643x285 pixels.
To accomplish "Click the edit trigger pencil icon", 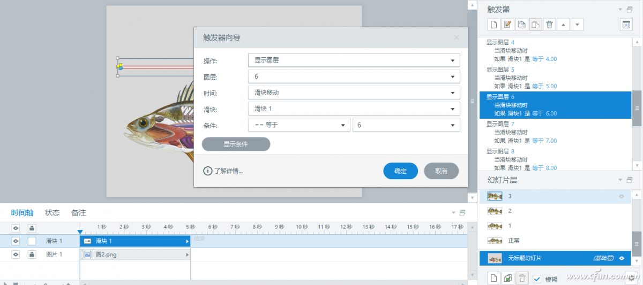I will click(x=507, y=25).
